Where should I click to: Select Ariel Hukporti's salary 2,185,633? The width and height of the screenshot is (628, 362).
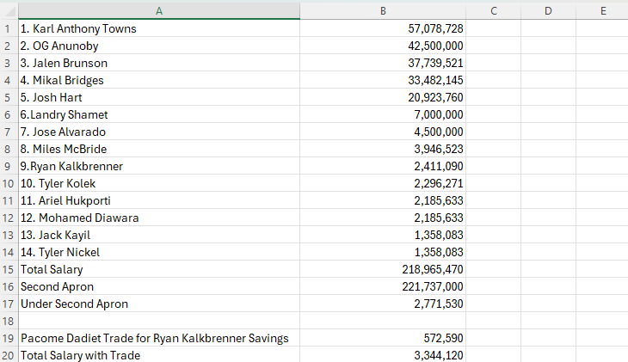(x=383, y=200)
